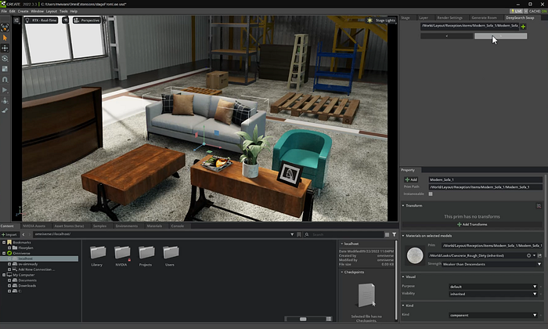Click the Modern_Sofa_1 name field
Viewport: 548px width, 329px height.
(485, 179)
